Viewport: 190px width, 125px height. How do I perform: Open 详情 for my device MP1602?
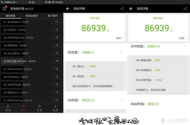(57, 61)
